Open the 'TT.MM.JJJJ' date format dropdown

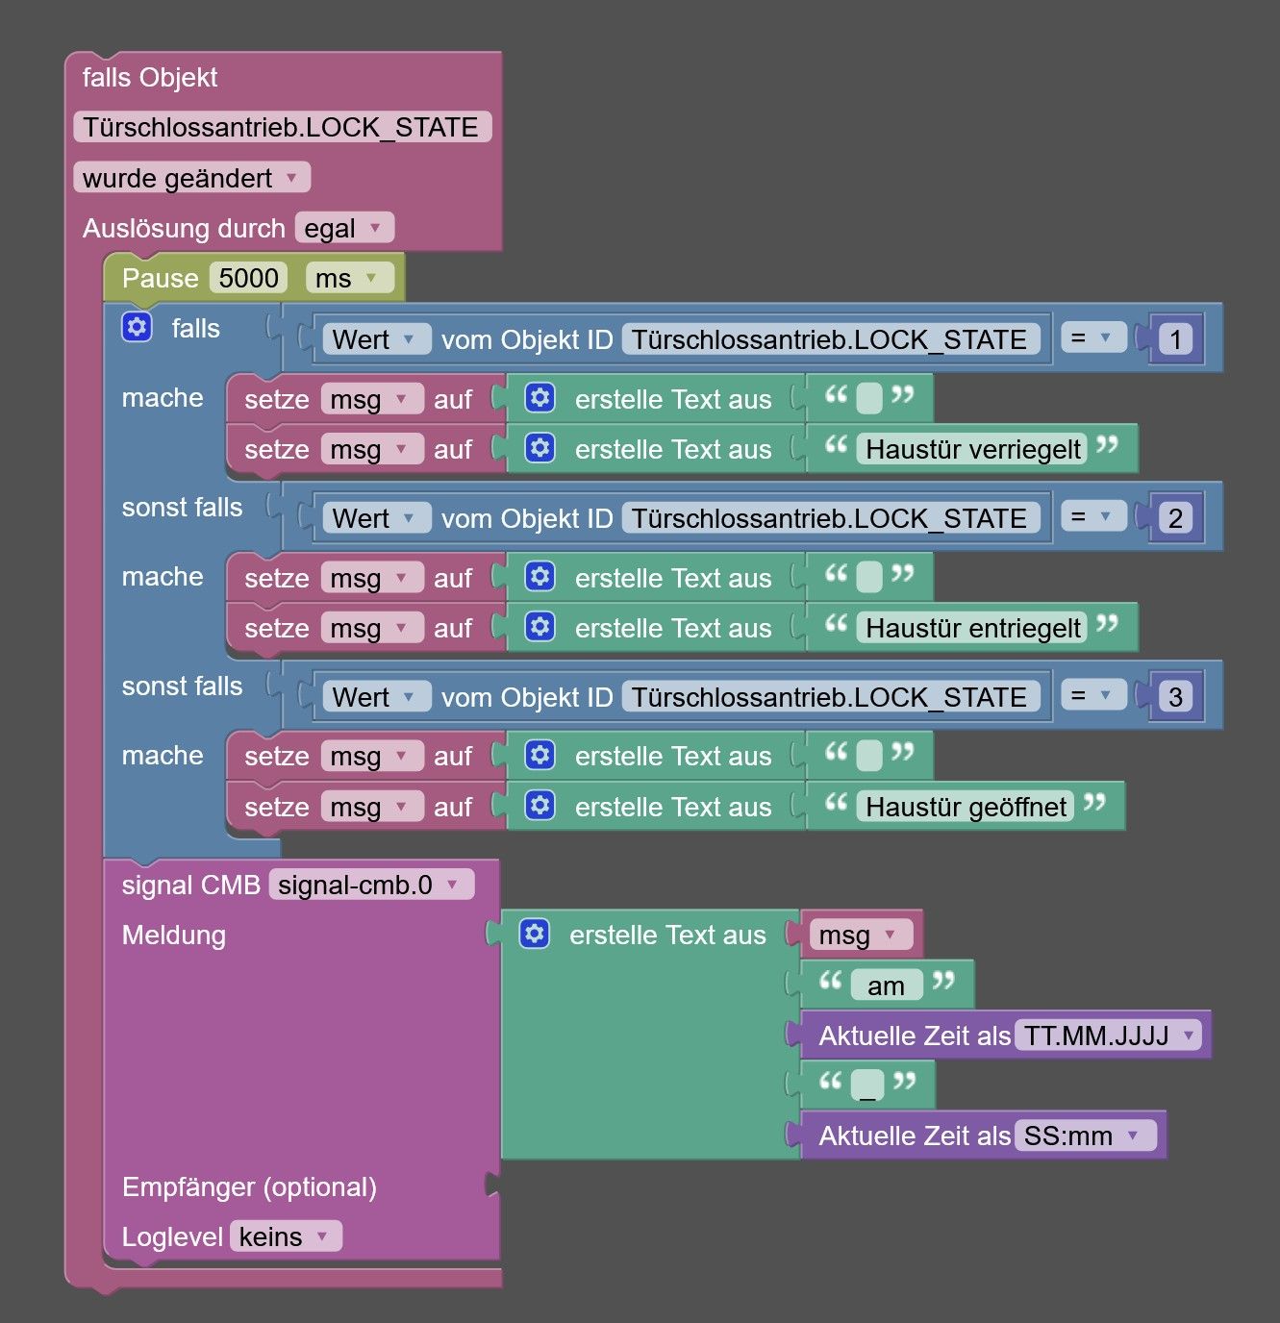[x=1108, y=1036]
